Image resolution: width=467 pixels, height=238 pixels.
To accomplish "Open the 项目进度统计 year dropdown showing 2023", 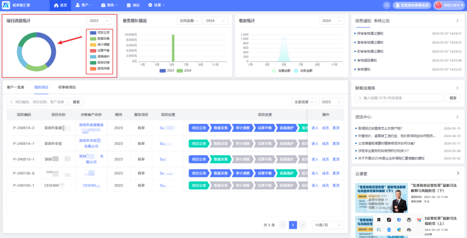I will tap(99, 21).
